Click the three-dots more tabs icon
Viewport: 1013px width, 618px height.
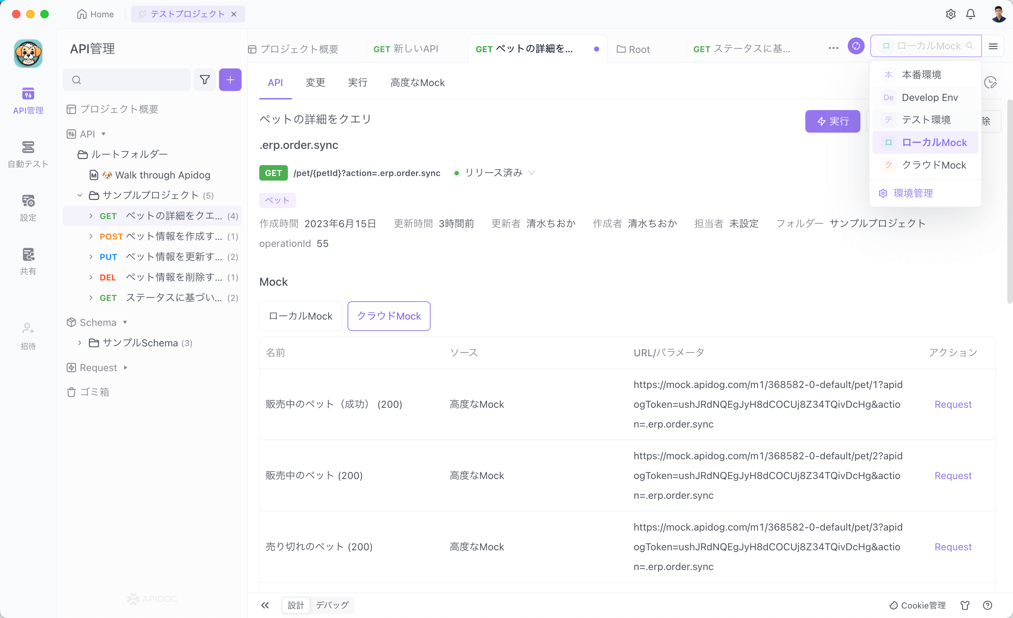click(833, 48)
